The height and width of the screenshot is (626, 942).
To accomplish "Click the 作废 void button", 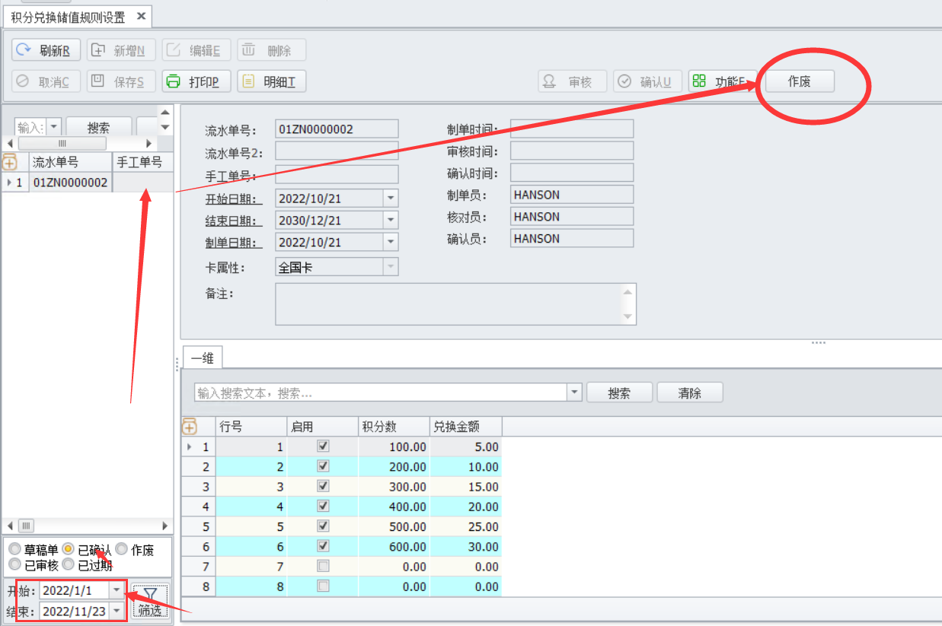I will (x=799, y=81).
